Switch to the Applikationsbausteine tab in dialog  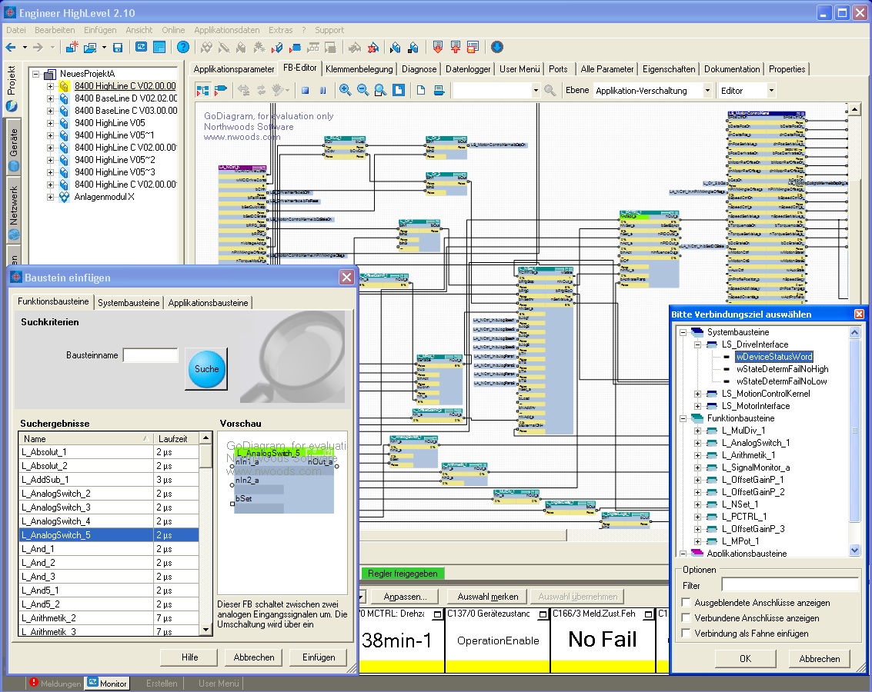pos(208,303)
